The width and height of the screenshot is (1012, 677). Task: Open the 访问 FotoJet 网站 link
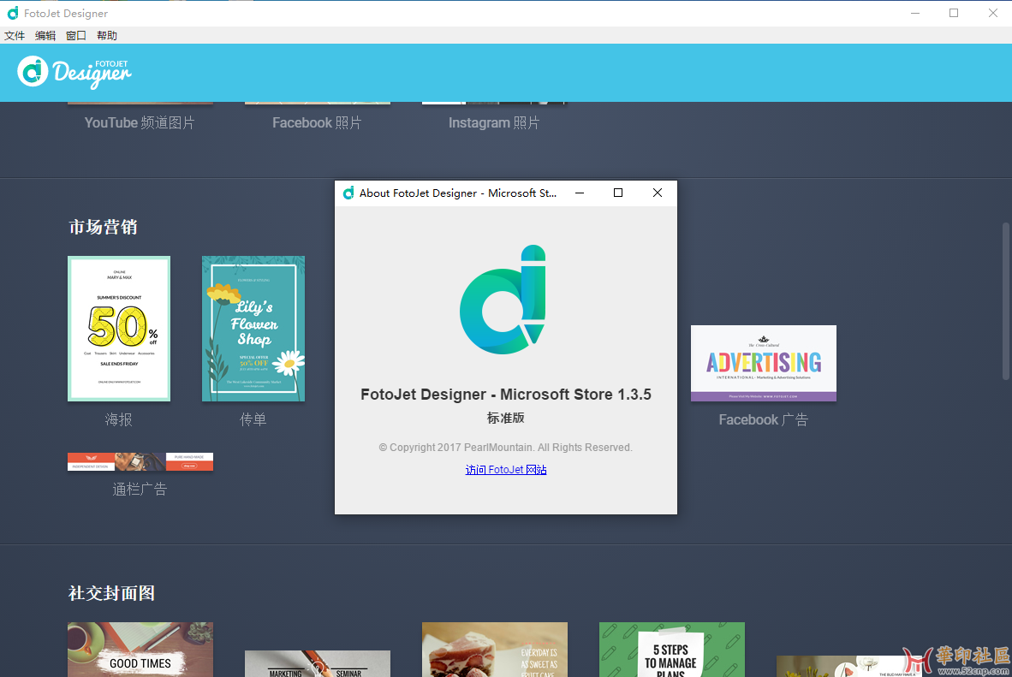(x=506, y=470)
